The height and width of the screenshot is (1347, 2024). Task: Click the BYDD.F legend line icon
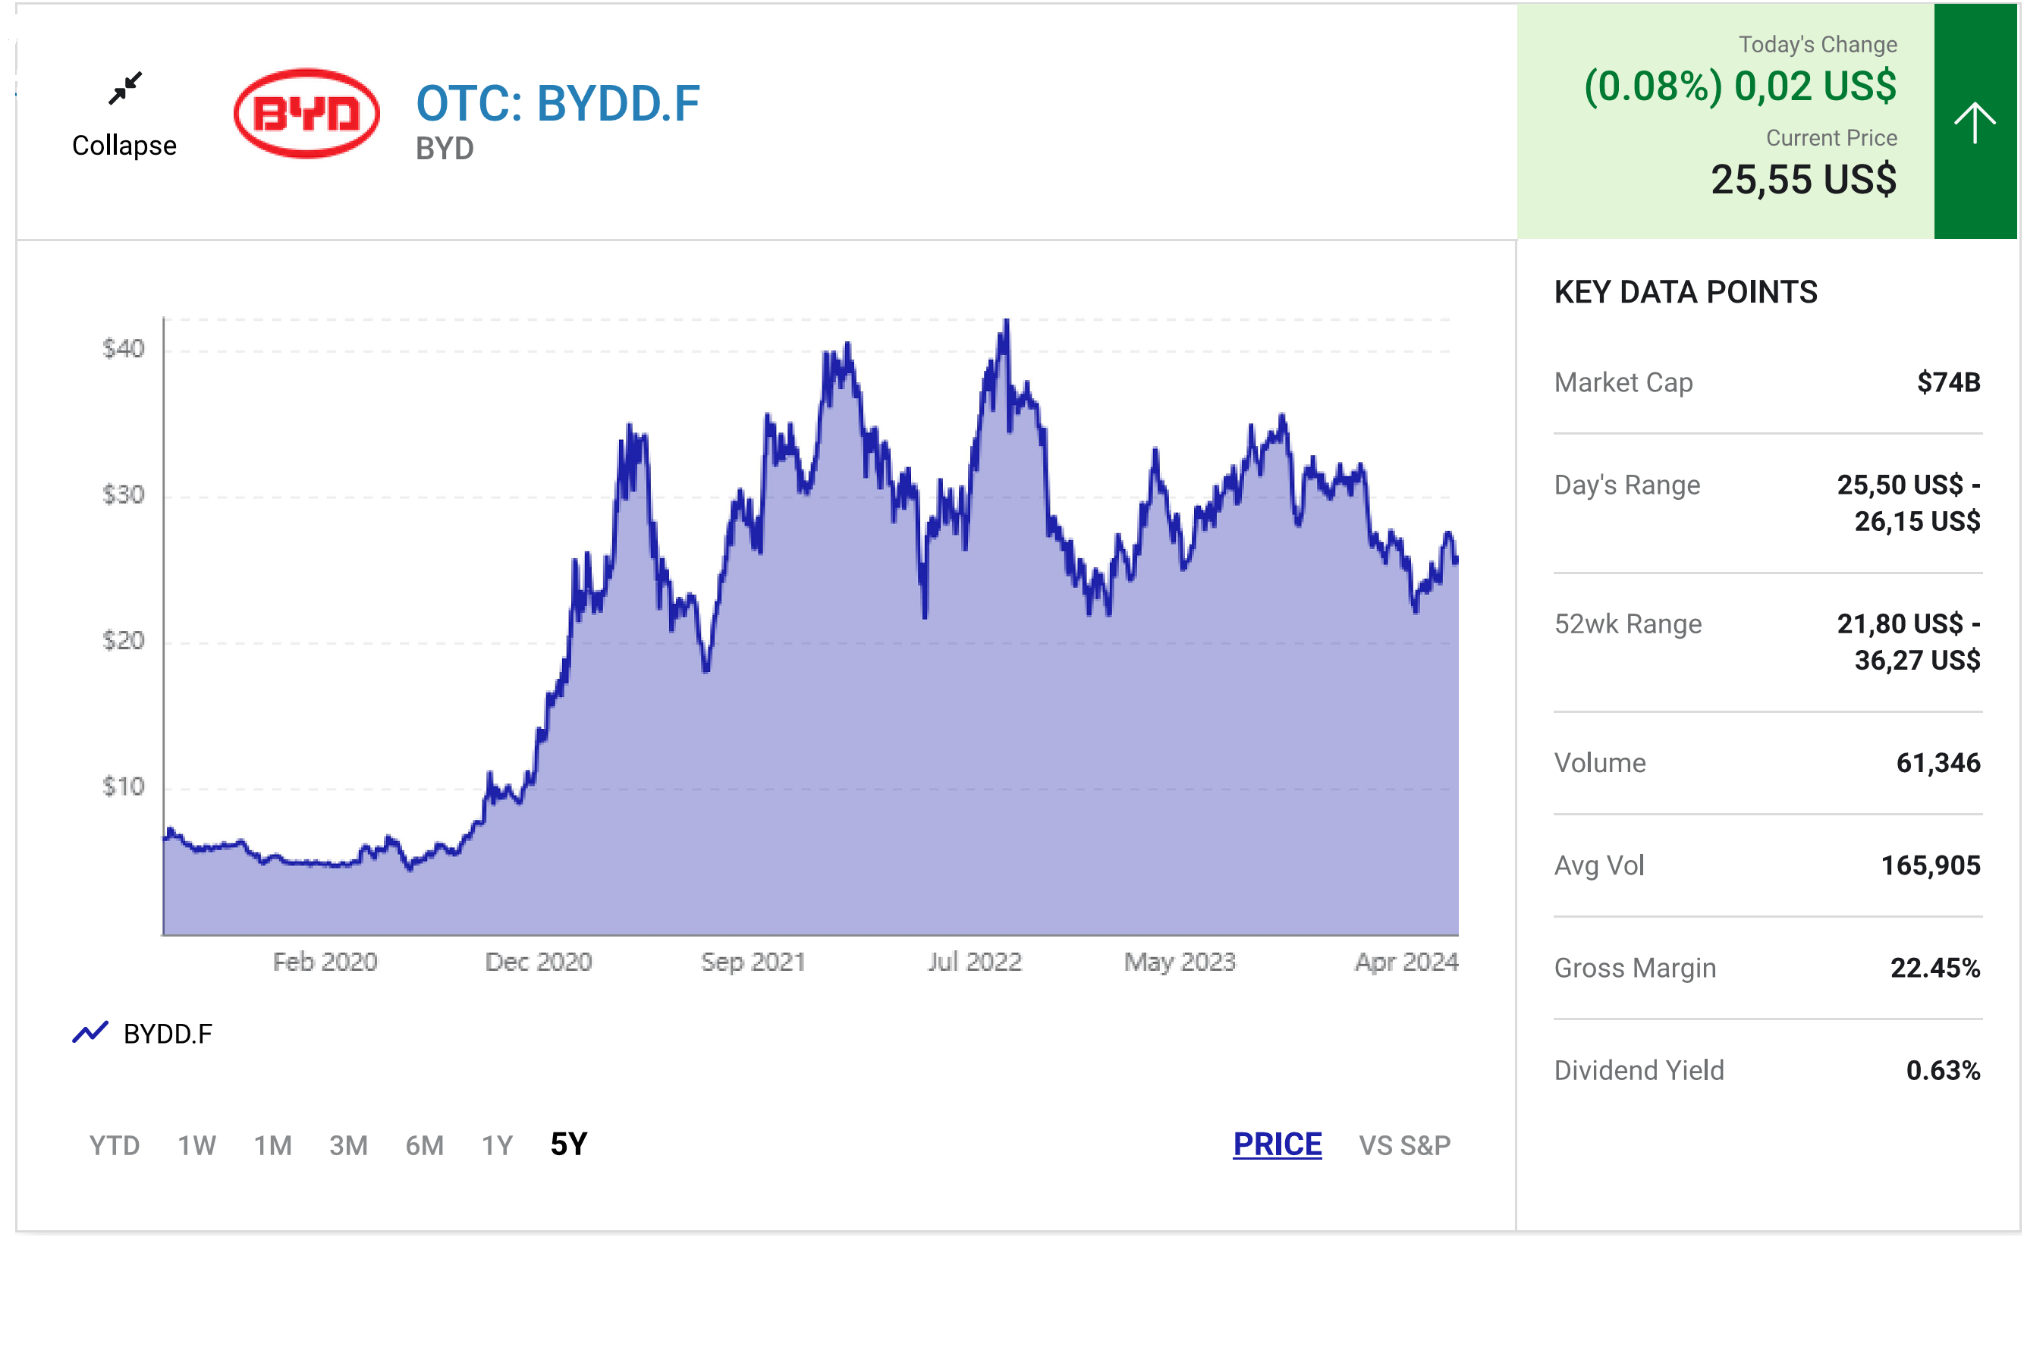[90, 1031]
